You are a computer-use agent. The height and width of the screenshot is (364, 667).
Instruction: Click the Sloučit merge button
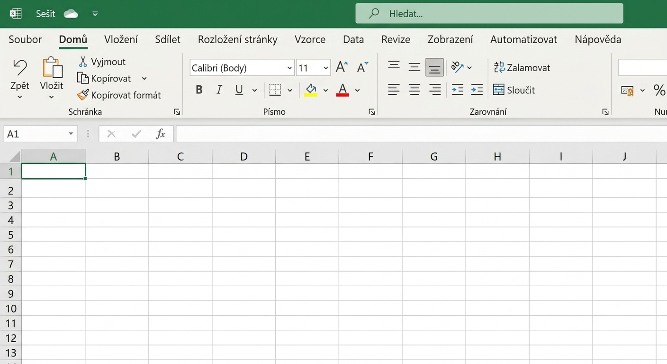[x=514, y=90]
